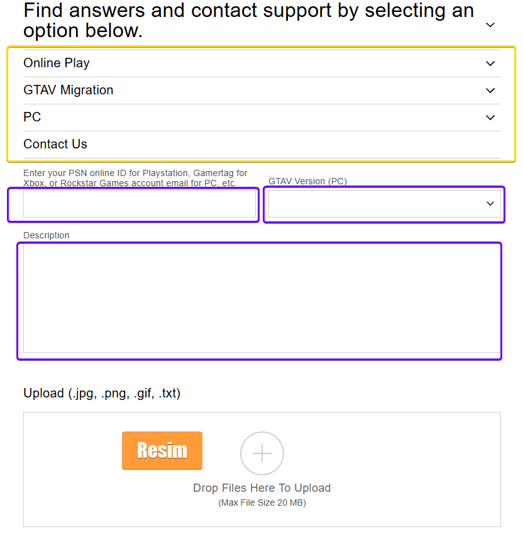523x549 pixels.
Task: Select the GTAV Migration menu item
Action: tap(69, 90)
